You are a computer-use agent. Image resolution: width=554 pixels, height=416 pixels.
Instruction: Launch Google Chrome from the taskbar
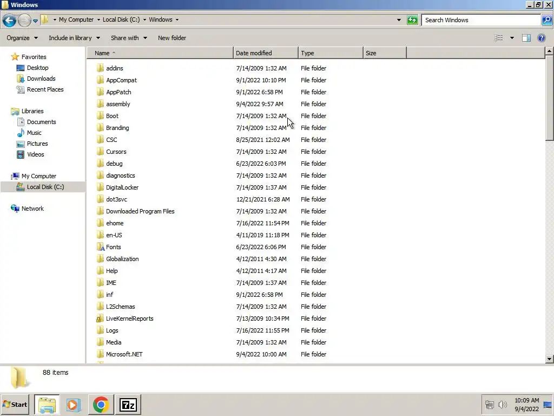pyautogui.click(x=101, y=404)
